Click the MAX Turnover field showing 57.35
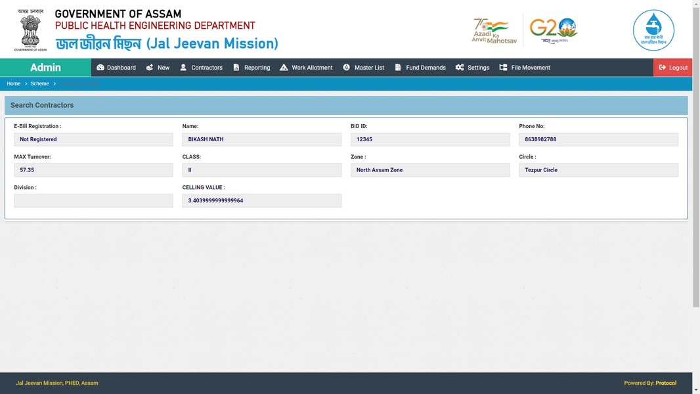The image size is (700, 394). [93, 170]
